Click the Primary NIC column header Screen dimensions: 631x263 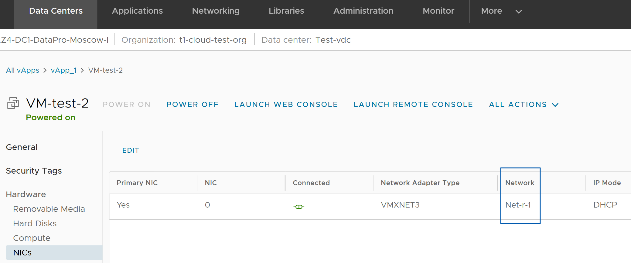(x=137, y=183)
